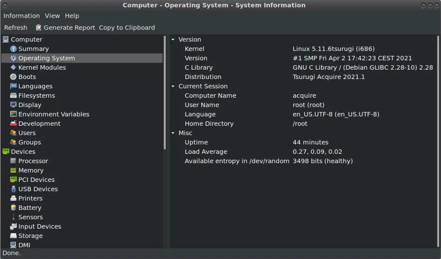Click the Storage disk icon
Viewport: 441px width, 259px height.
point(13,236)
